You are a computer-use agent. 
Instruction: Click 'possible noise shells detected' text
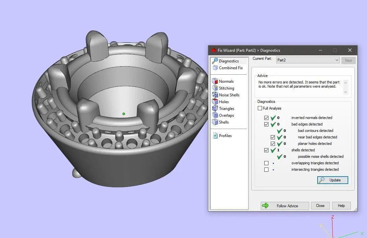tap(321, 157)
